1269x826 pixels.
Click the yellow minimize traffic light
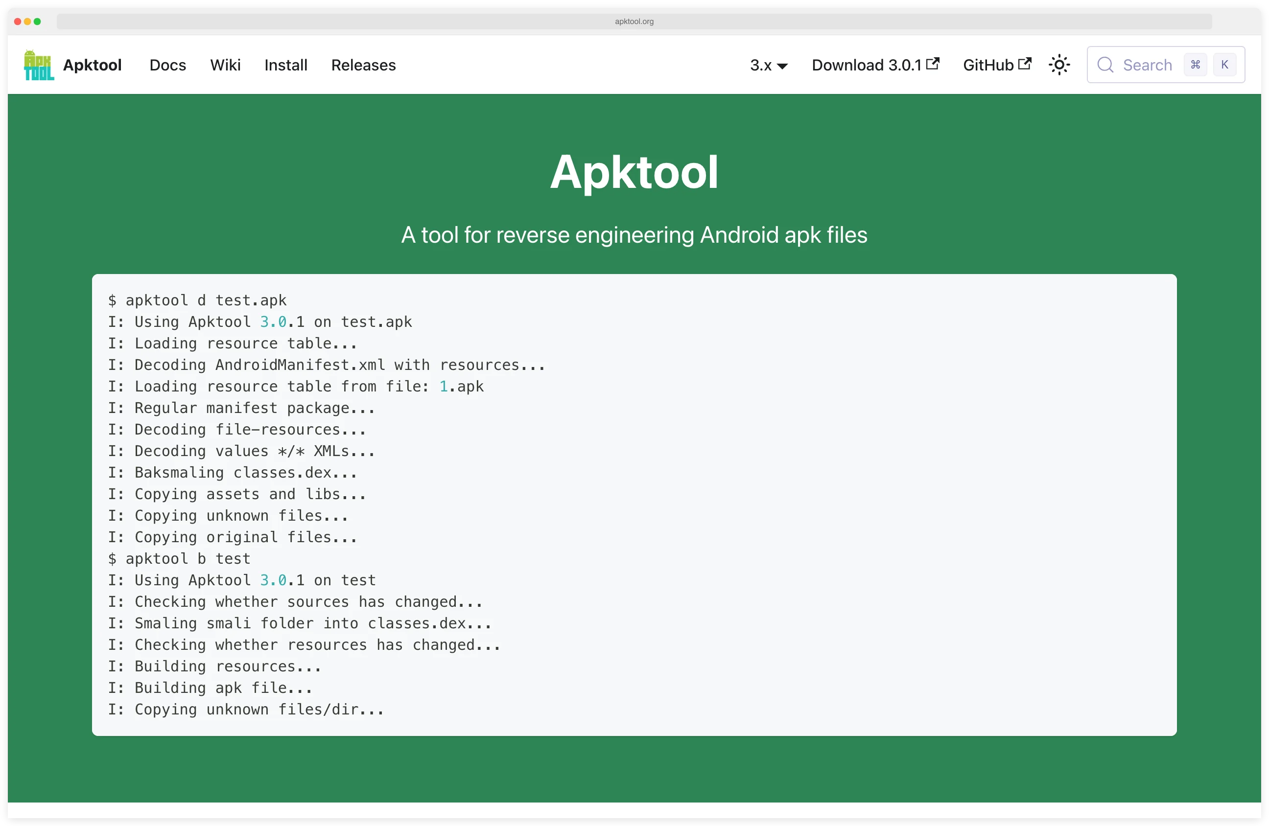[28, 22]
